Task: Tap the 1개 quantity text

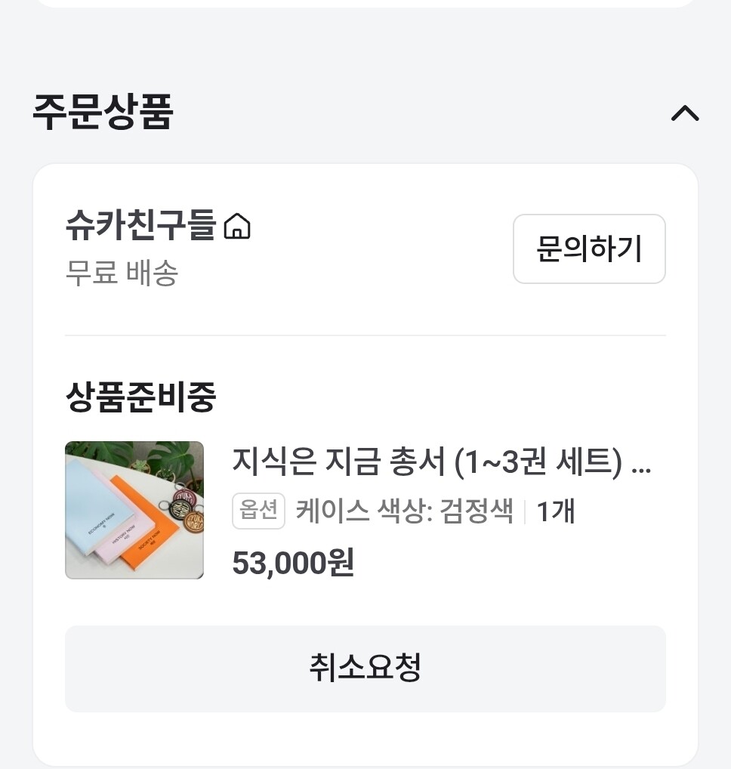Action: (556, 511)
